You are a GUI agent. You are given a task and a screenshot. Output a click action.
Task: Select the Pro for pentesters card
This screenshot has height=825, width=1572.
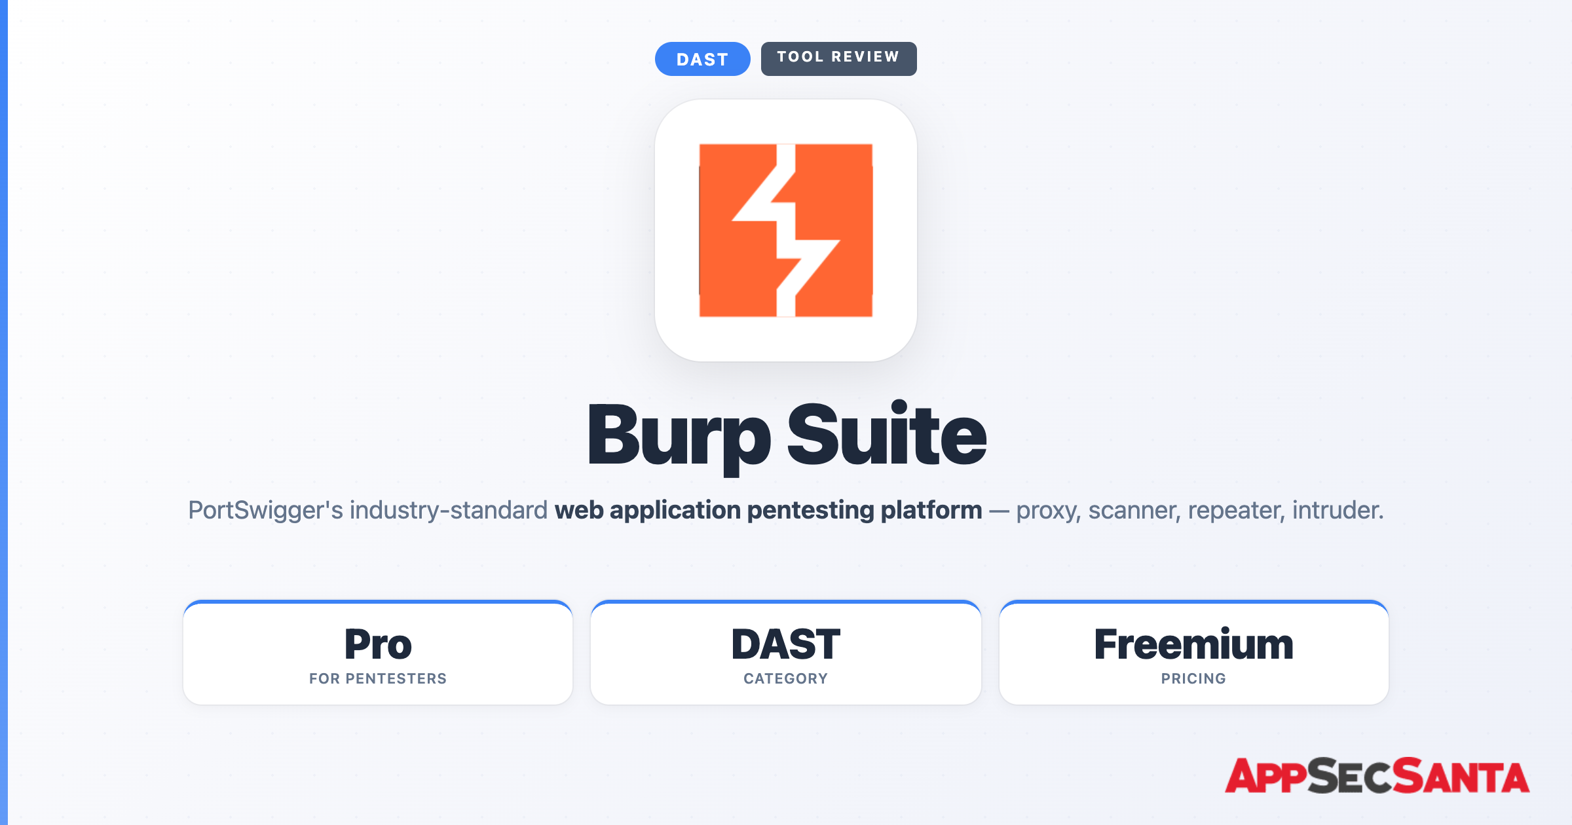click(378, 653)
